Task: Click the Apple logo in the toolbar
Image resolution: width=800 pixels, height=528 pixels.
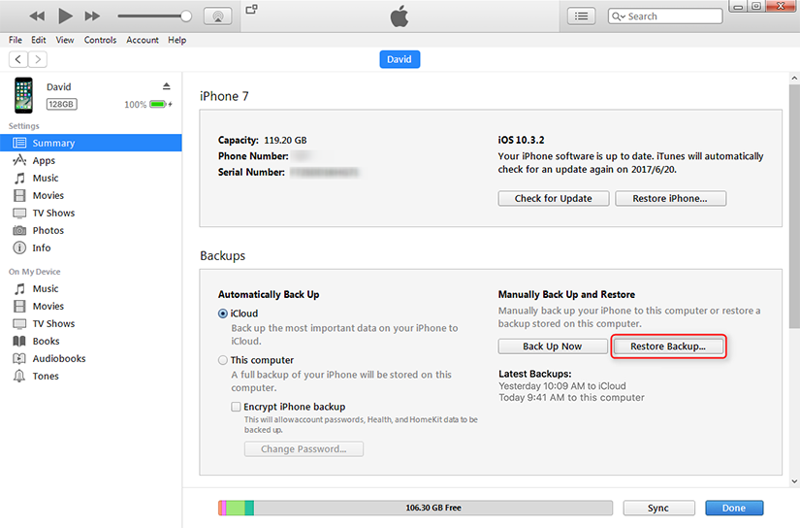Action: pos(400,16)
